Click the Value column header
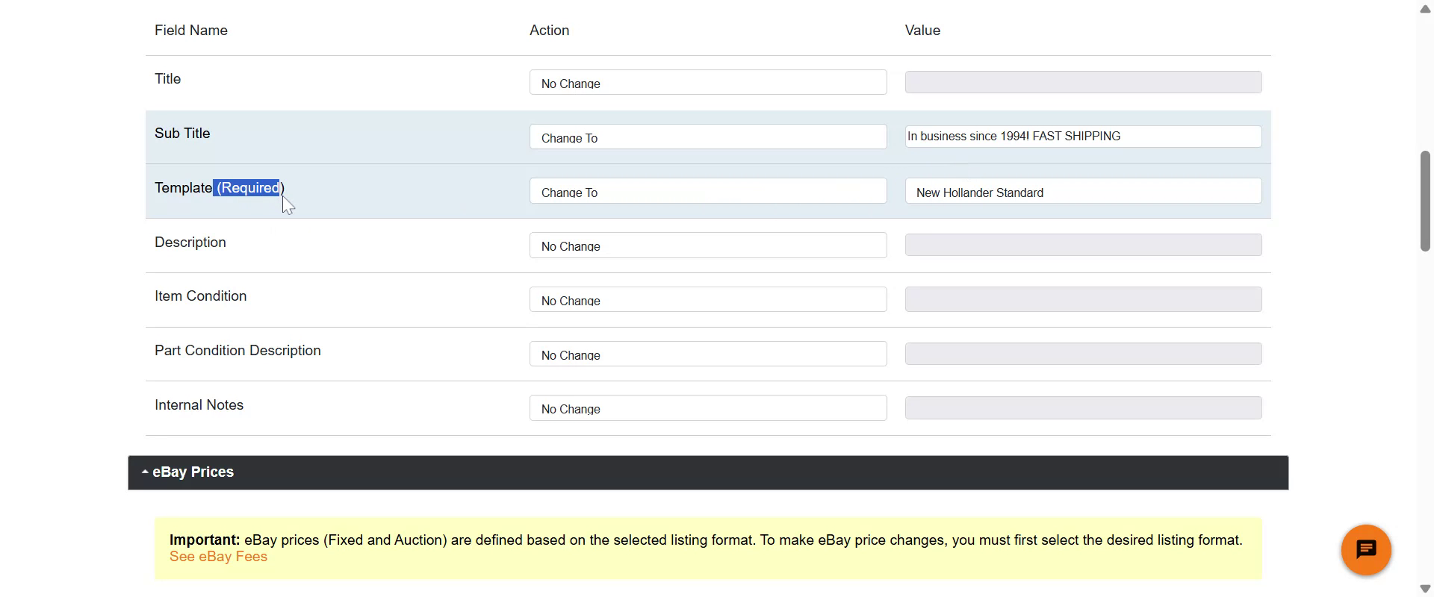Viewport: 1434px width, 597px height. (922, 31)
